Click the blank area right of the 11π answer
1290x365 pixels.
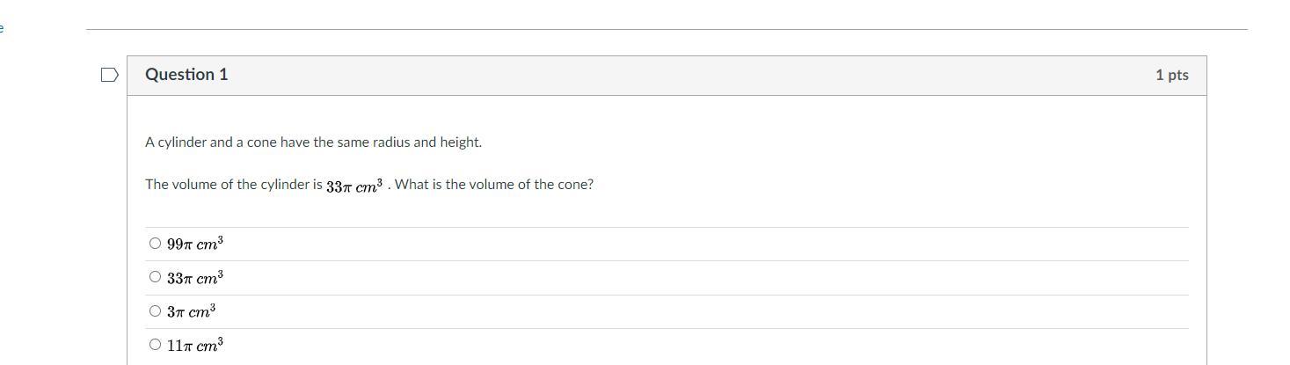tap(703, 346)
